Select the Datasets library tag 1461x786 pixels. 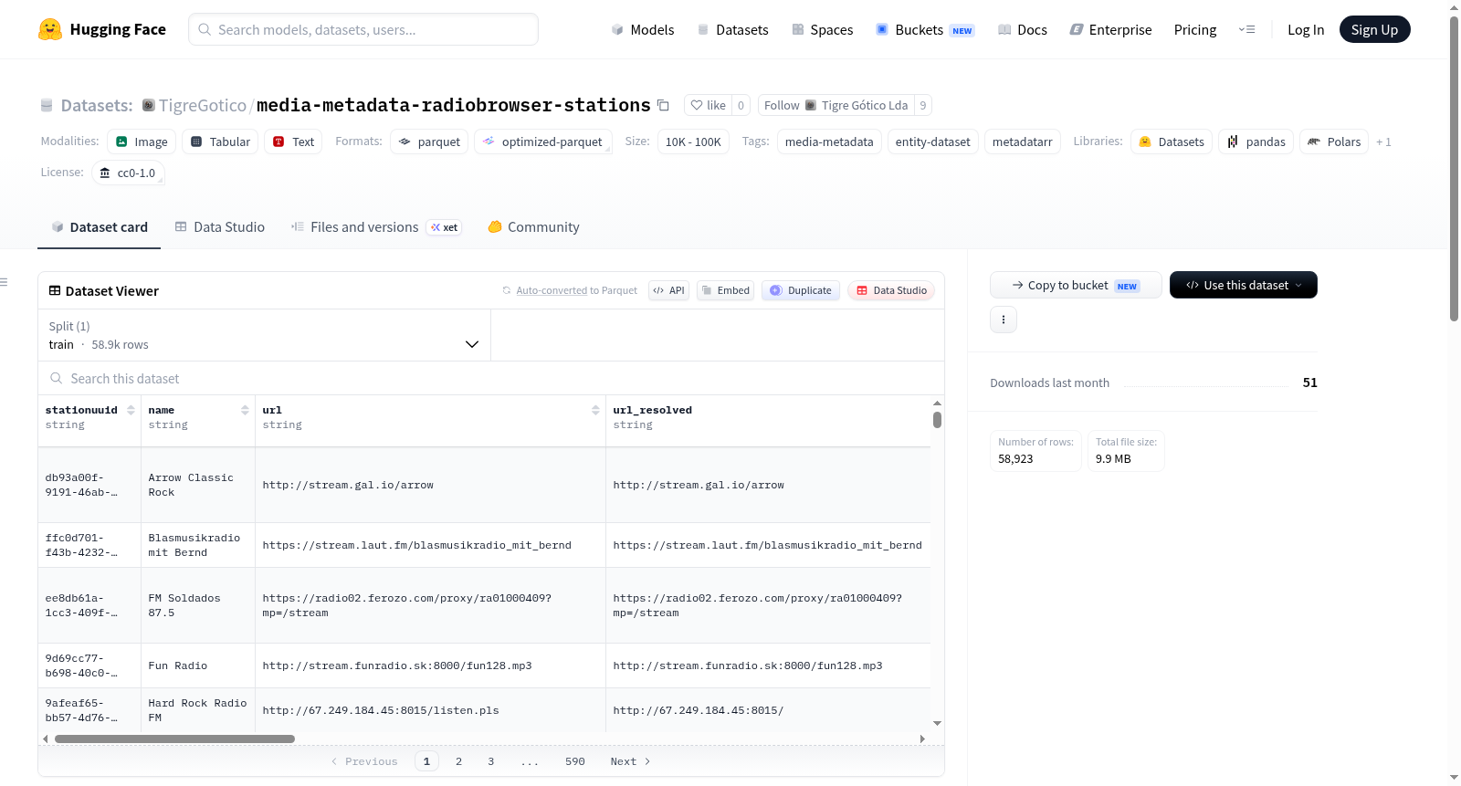pyautogui.click(x=1172, y=141)
